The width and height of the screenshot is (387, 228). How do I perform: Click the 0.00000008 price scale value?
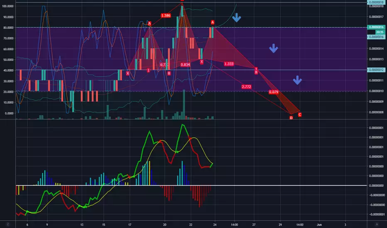376,112
